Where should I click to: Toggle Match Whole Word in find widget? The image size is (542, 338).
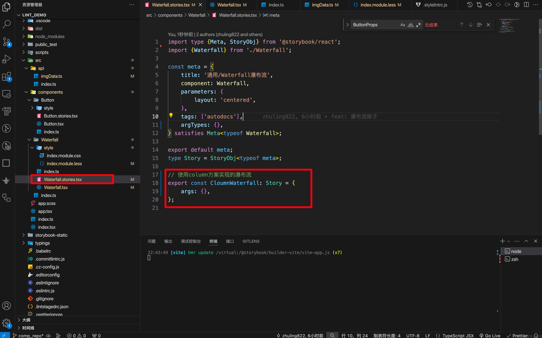pos(410,25)
